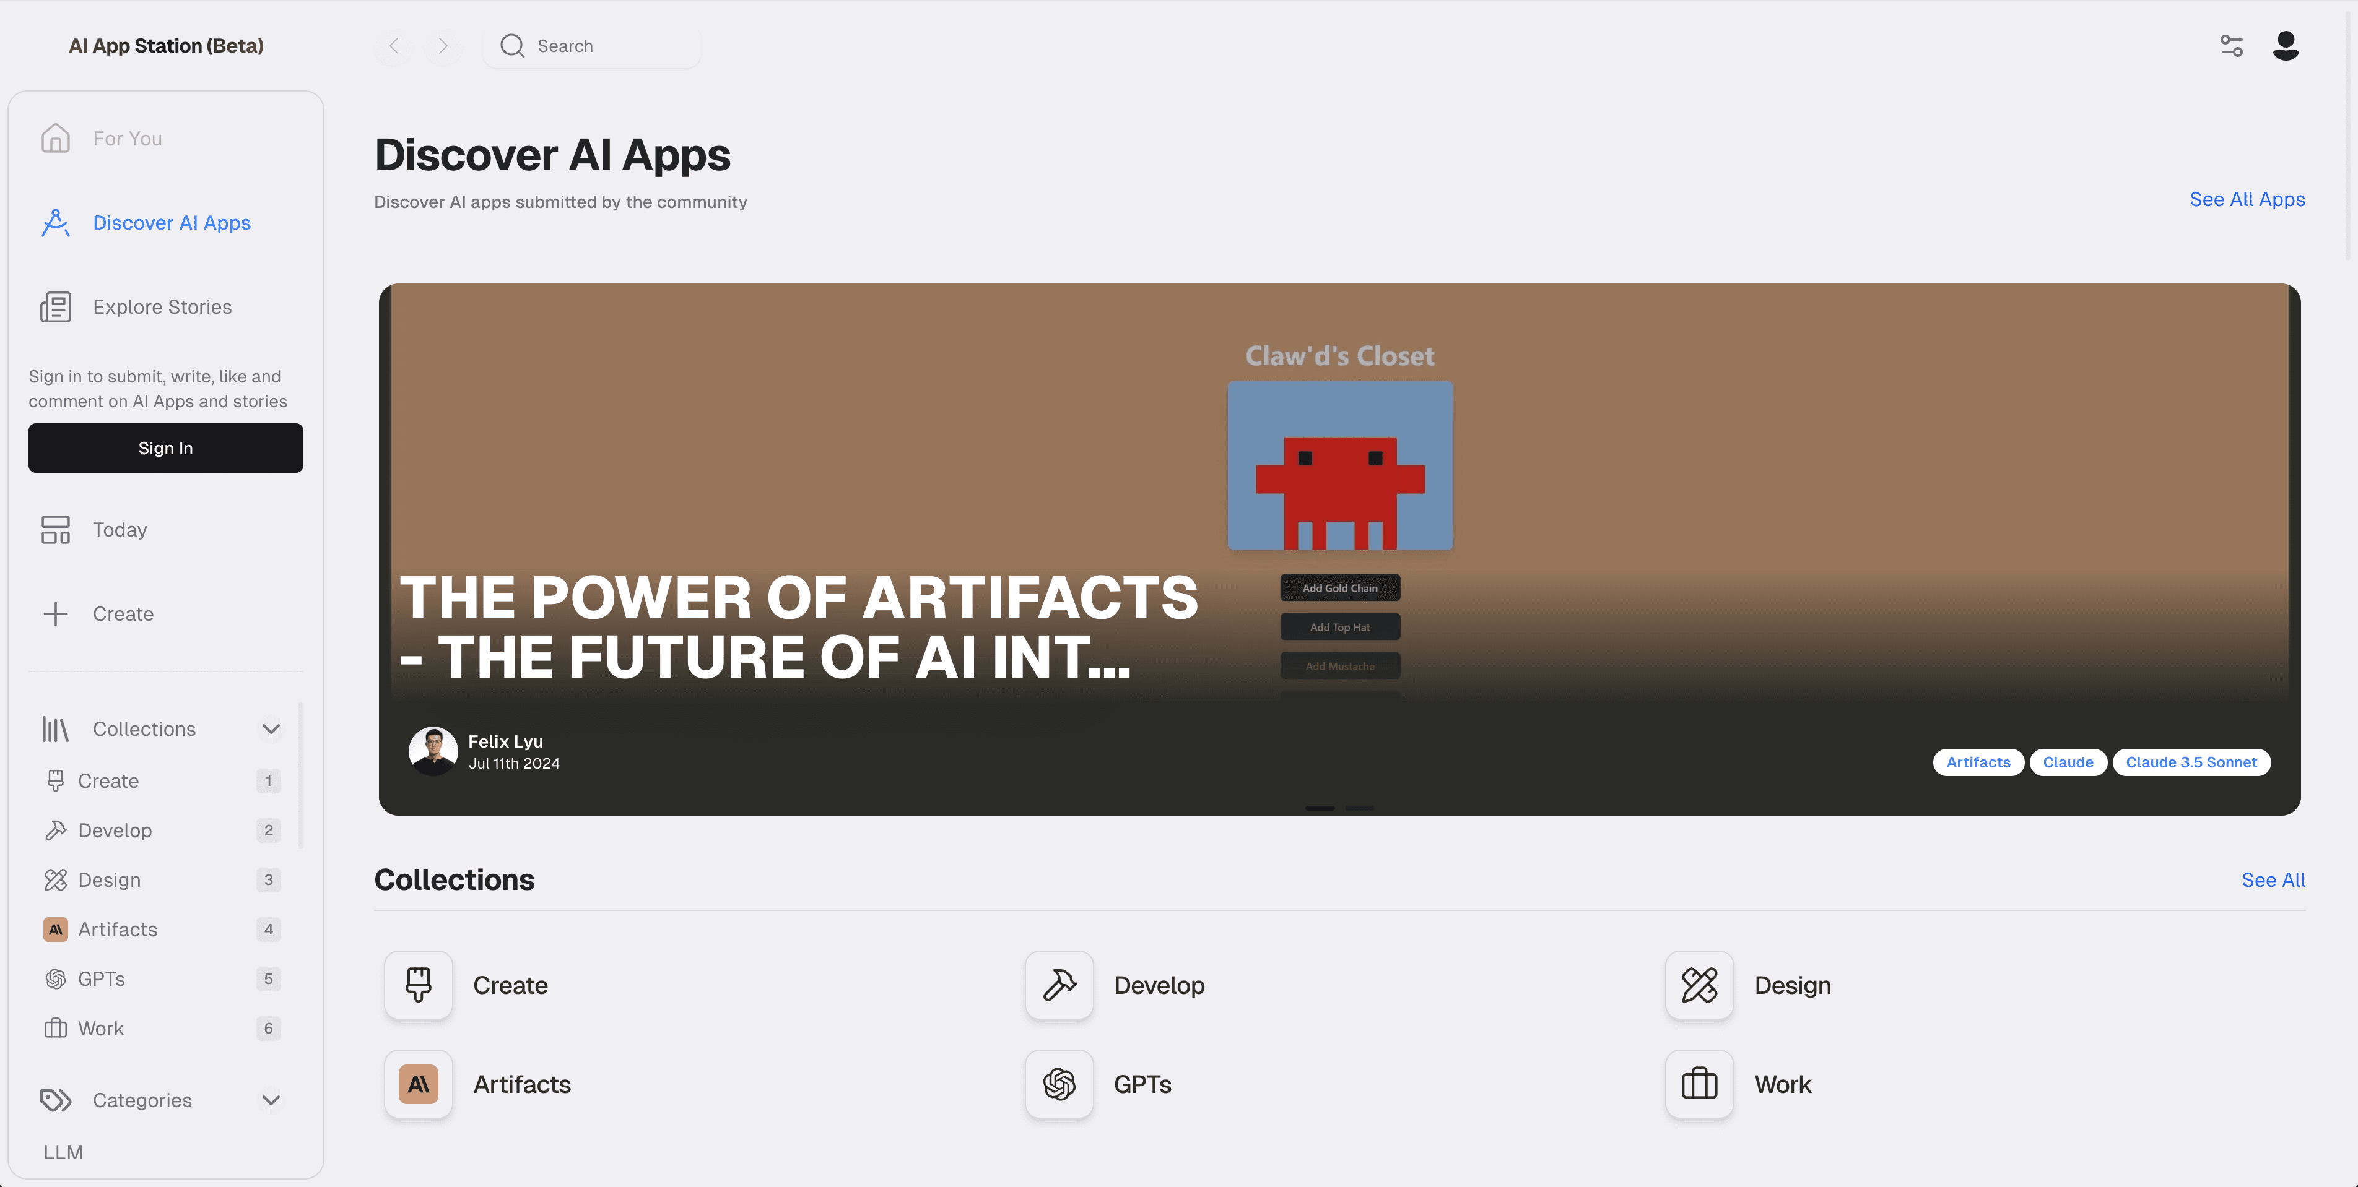Click the Explore Stories newspaper icon
This screenshot has width=2358, height=1187.
pos(55,306)
